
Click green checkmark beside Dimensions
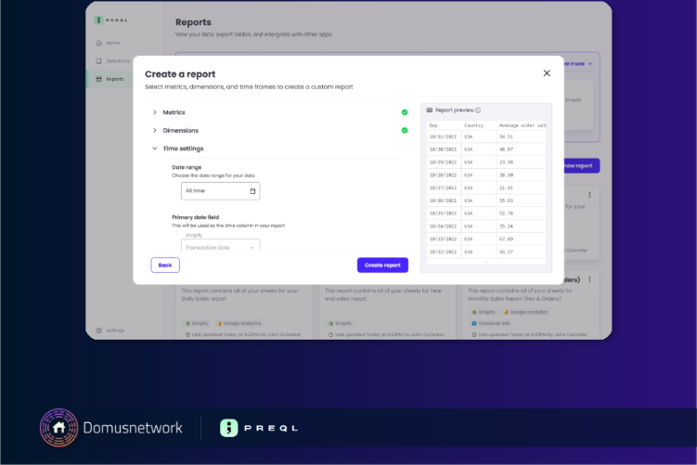pyautogui.click(x=405, y=130)
